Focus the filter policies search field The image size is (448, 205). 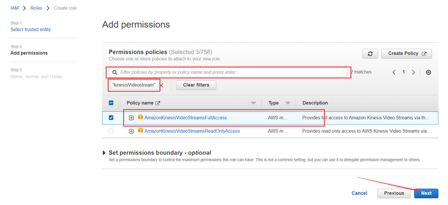[229, 73]
